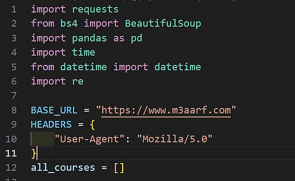The height and width of the screenshot is (181, 295).
Task: Click the closing curly brace on line 11
Action: point(33,153)
